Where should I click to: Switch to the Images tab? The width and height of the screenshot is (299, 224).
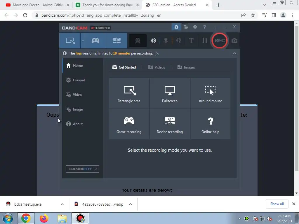point(186,67)
